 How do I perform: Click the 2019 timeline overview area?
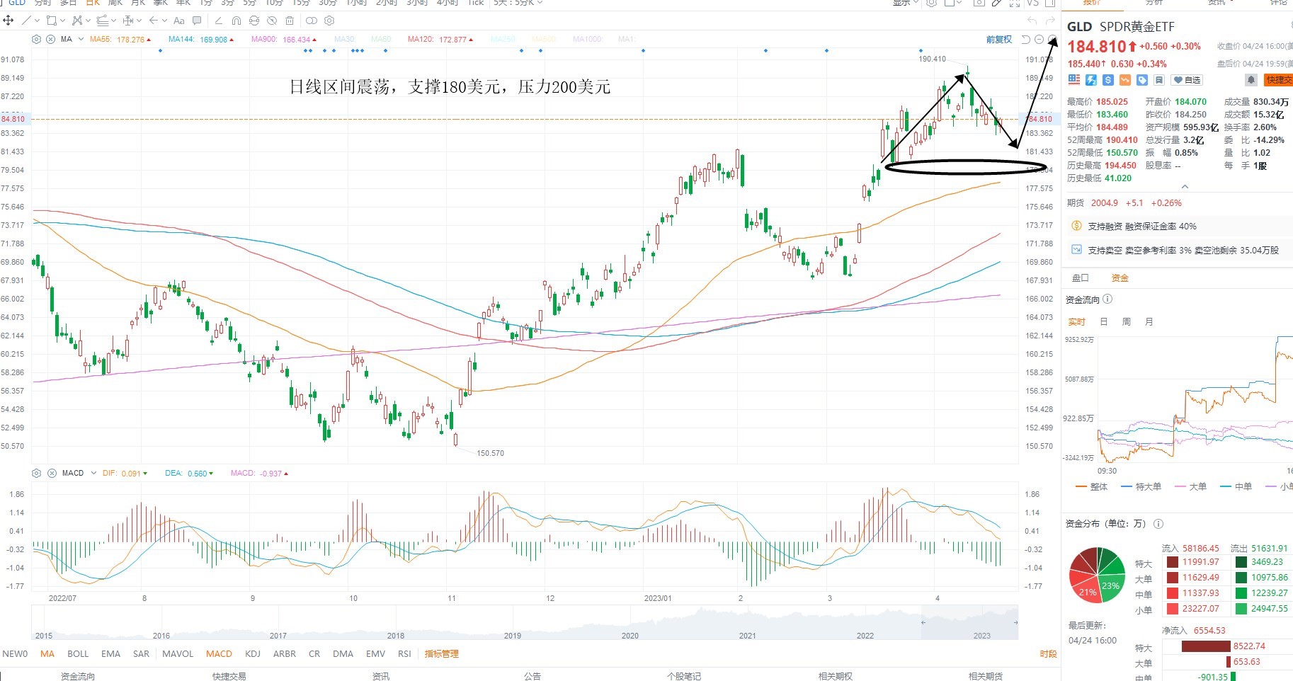tap(513, 635)
